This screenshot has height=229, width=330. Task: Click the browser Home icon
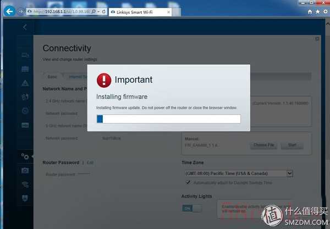point(310,12)
